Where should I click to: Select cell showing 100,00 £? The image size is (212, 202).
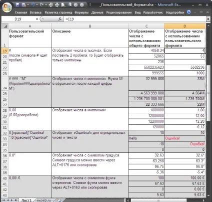[185, 178]
